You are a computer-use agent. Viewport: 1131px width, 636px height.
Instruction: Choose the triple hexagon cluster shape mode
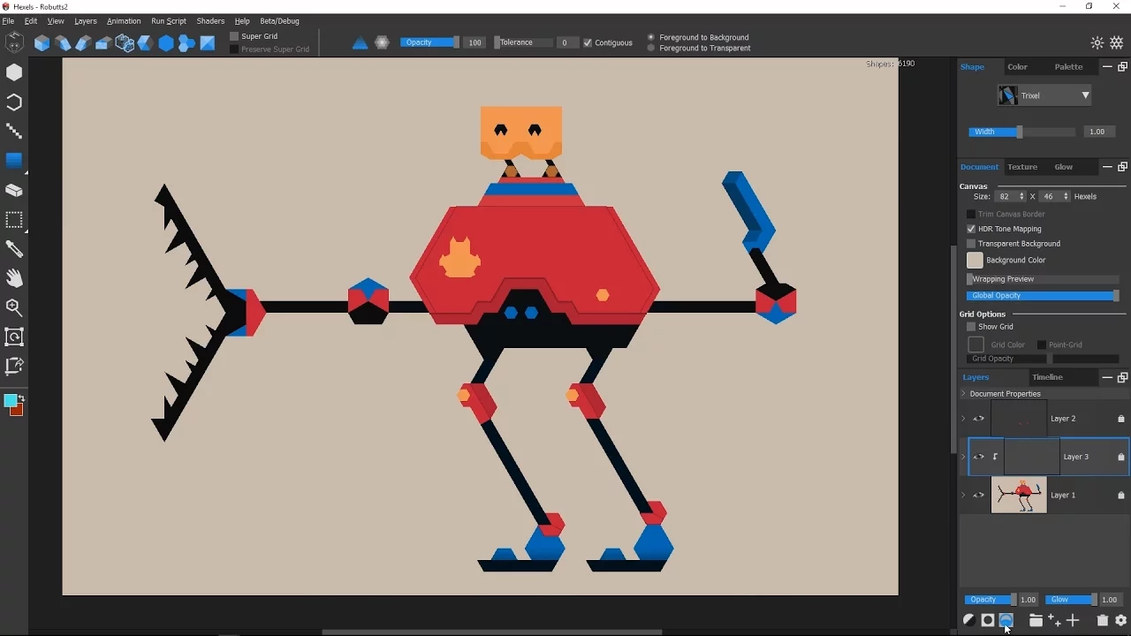pyautogui.click(x=186, y=43)
